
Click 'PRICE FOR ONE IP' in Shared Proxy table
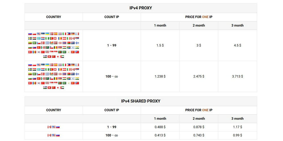[199, 110]
